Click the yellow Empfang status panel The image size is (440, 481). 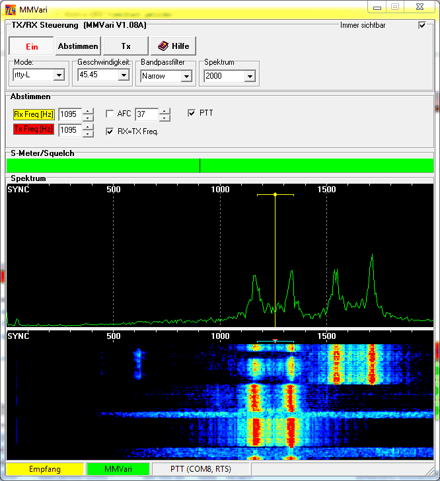pos(45,469)
